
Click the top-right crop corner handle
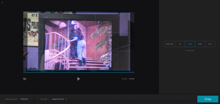click(x=130, y=13)
